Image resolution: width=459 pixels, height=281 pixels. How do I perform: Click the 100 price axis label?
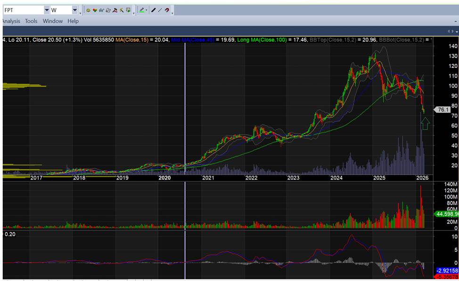(453, 86)
